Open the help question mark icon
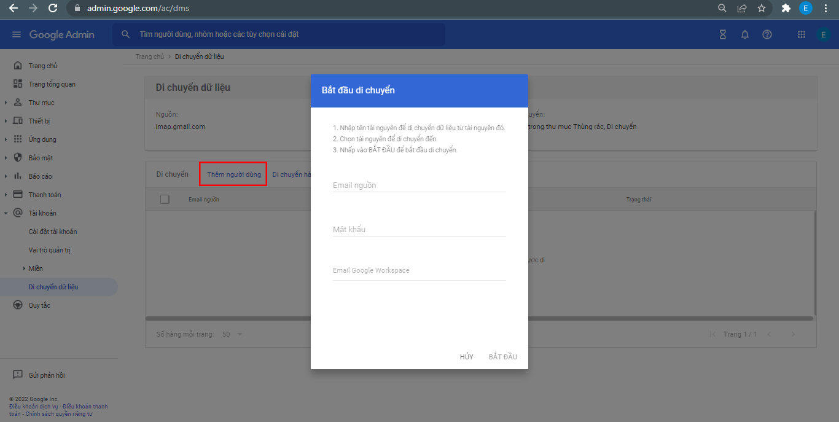This screenshot has width=839, height=422. coord(767,34)
